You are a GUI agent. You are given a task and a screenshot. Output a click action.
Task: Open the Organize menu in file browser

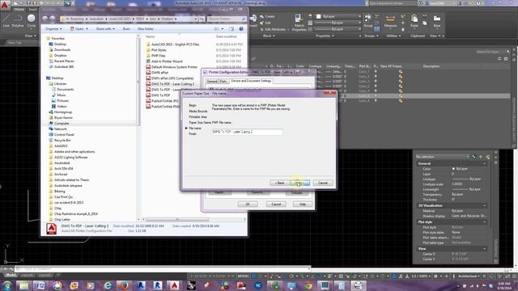pos(53,29)
